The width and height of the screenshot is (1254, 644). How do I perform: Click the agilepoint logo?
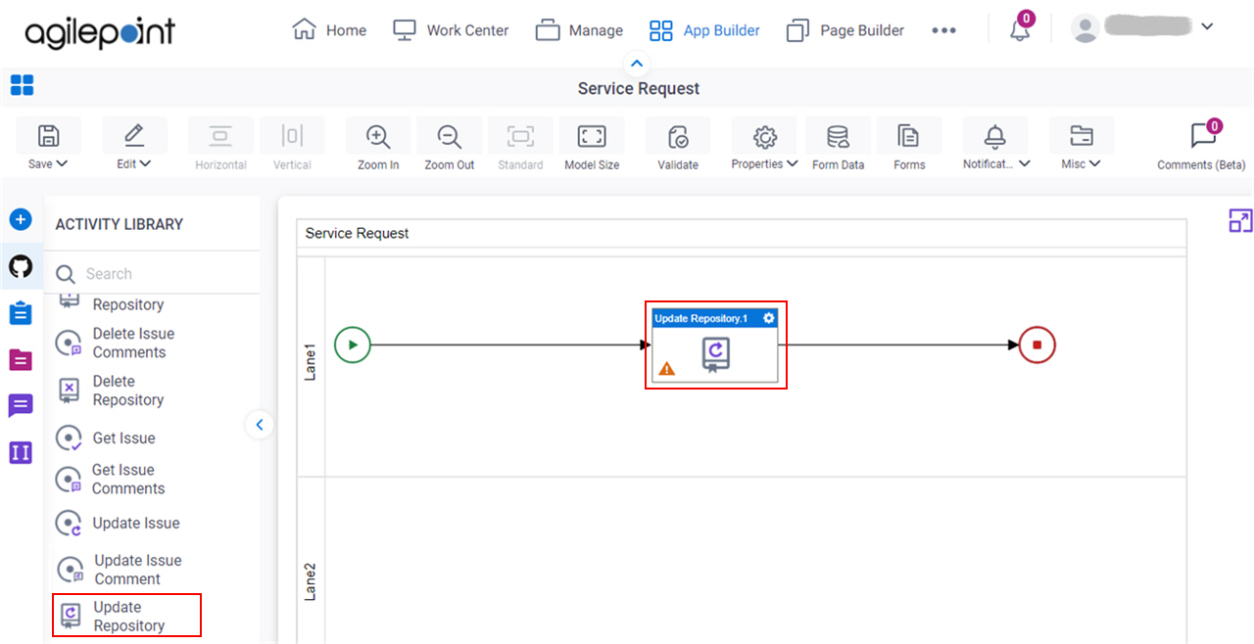[99, 32]
